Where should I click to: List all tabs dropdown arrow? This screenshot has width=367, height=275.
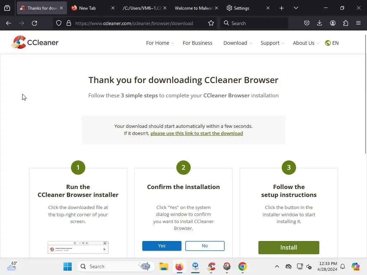click(296, 8)
